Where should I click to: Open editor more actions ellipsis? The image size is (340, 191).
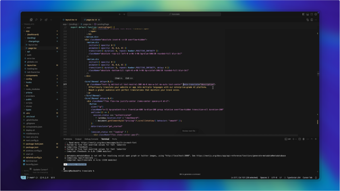tap(316, 20)
